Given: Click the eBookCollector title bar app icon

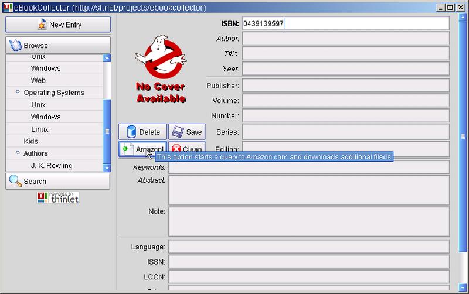Looking at the screenshot, I should [8, 8].
